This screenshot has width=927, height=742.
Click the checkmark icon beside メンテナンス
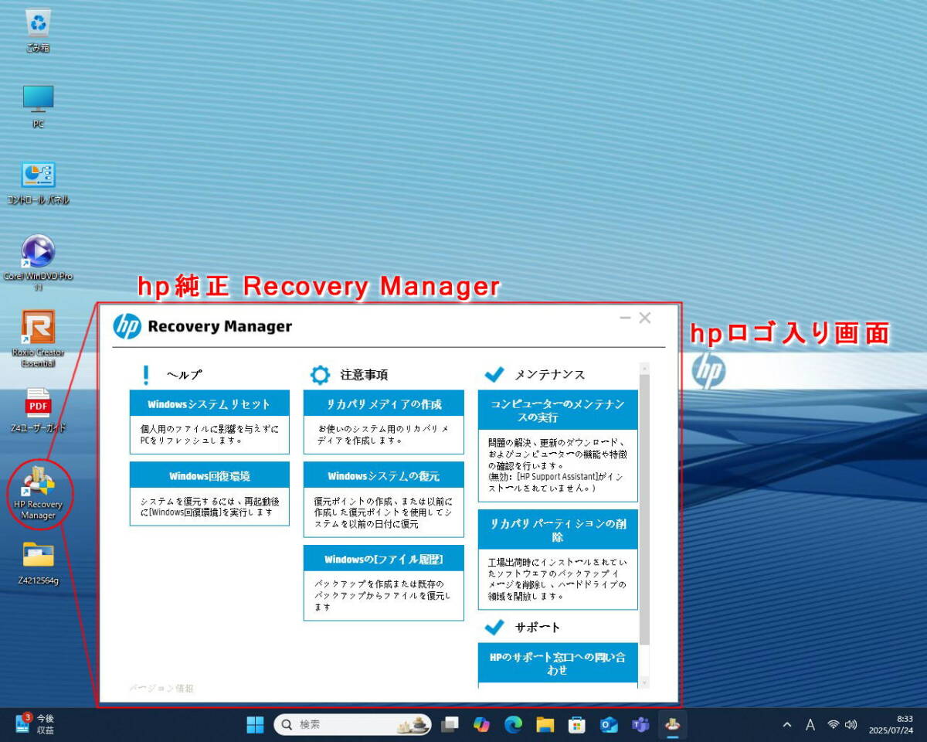[494, 375]
